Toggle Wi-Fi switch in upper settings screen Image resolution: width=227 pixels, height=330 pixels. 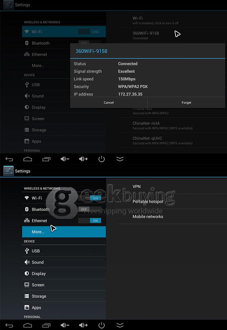(x=89, y=32)
